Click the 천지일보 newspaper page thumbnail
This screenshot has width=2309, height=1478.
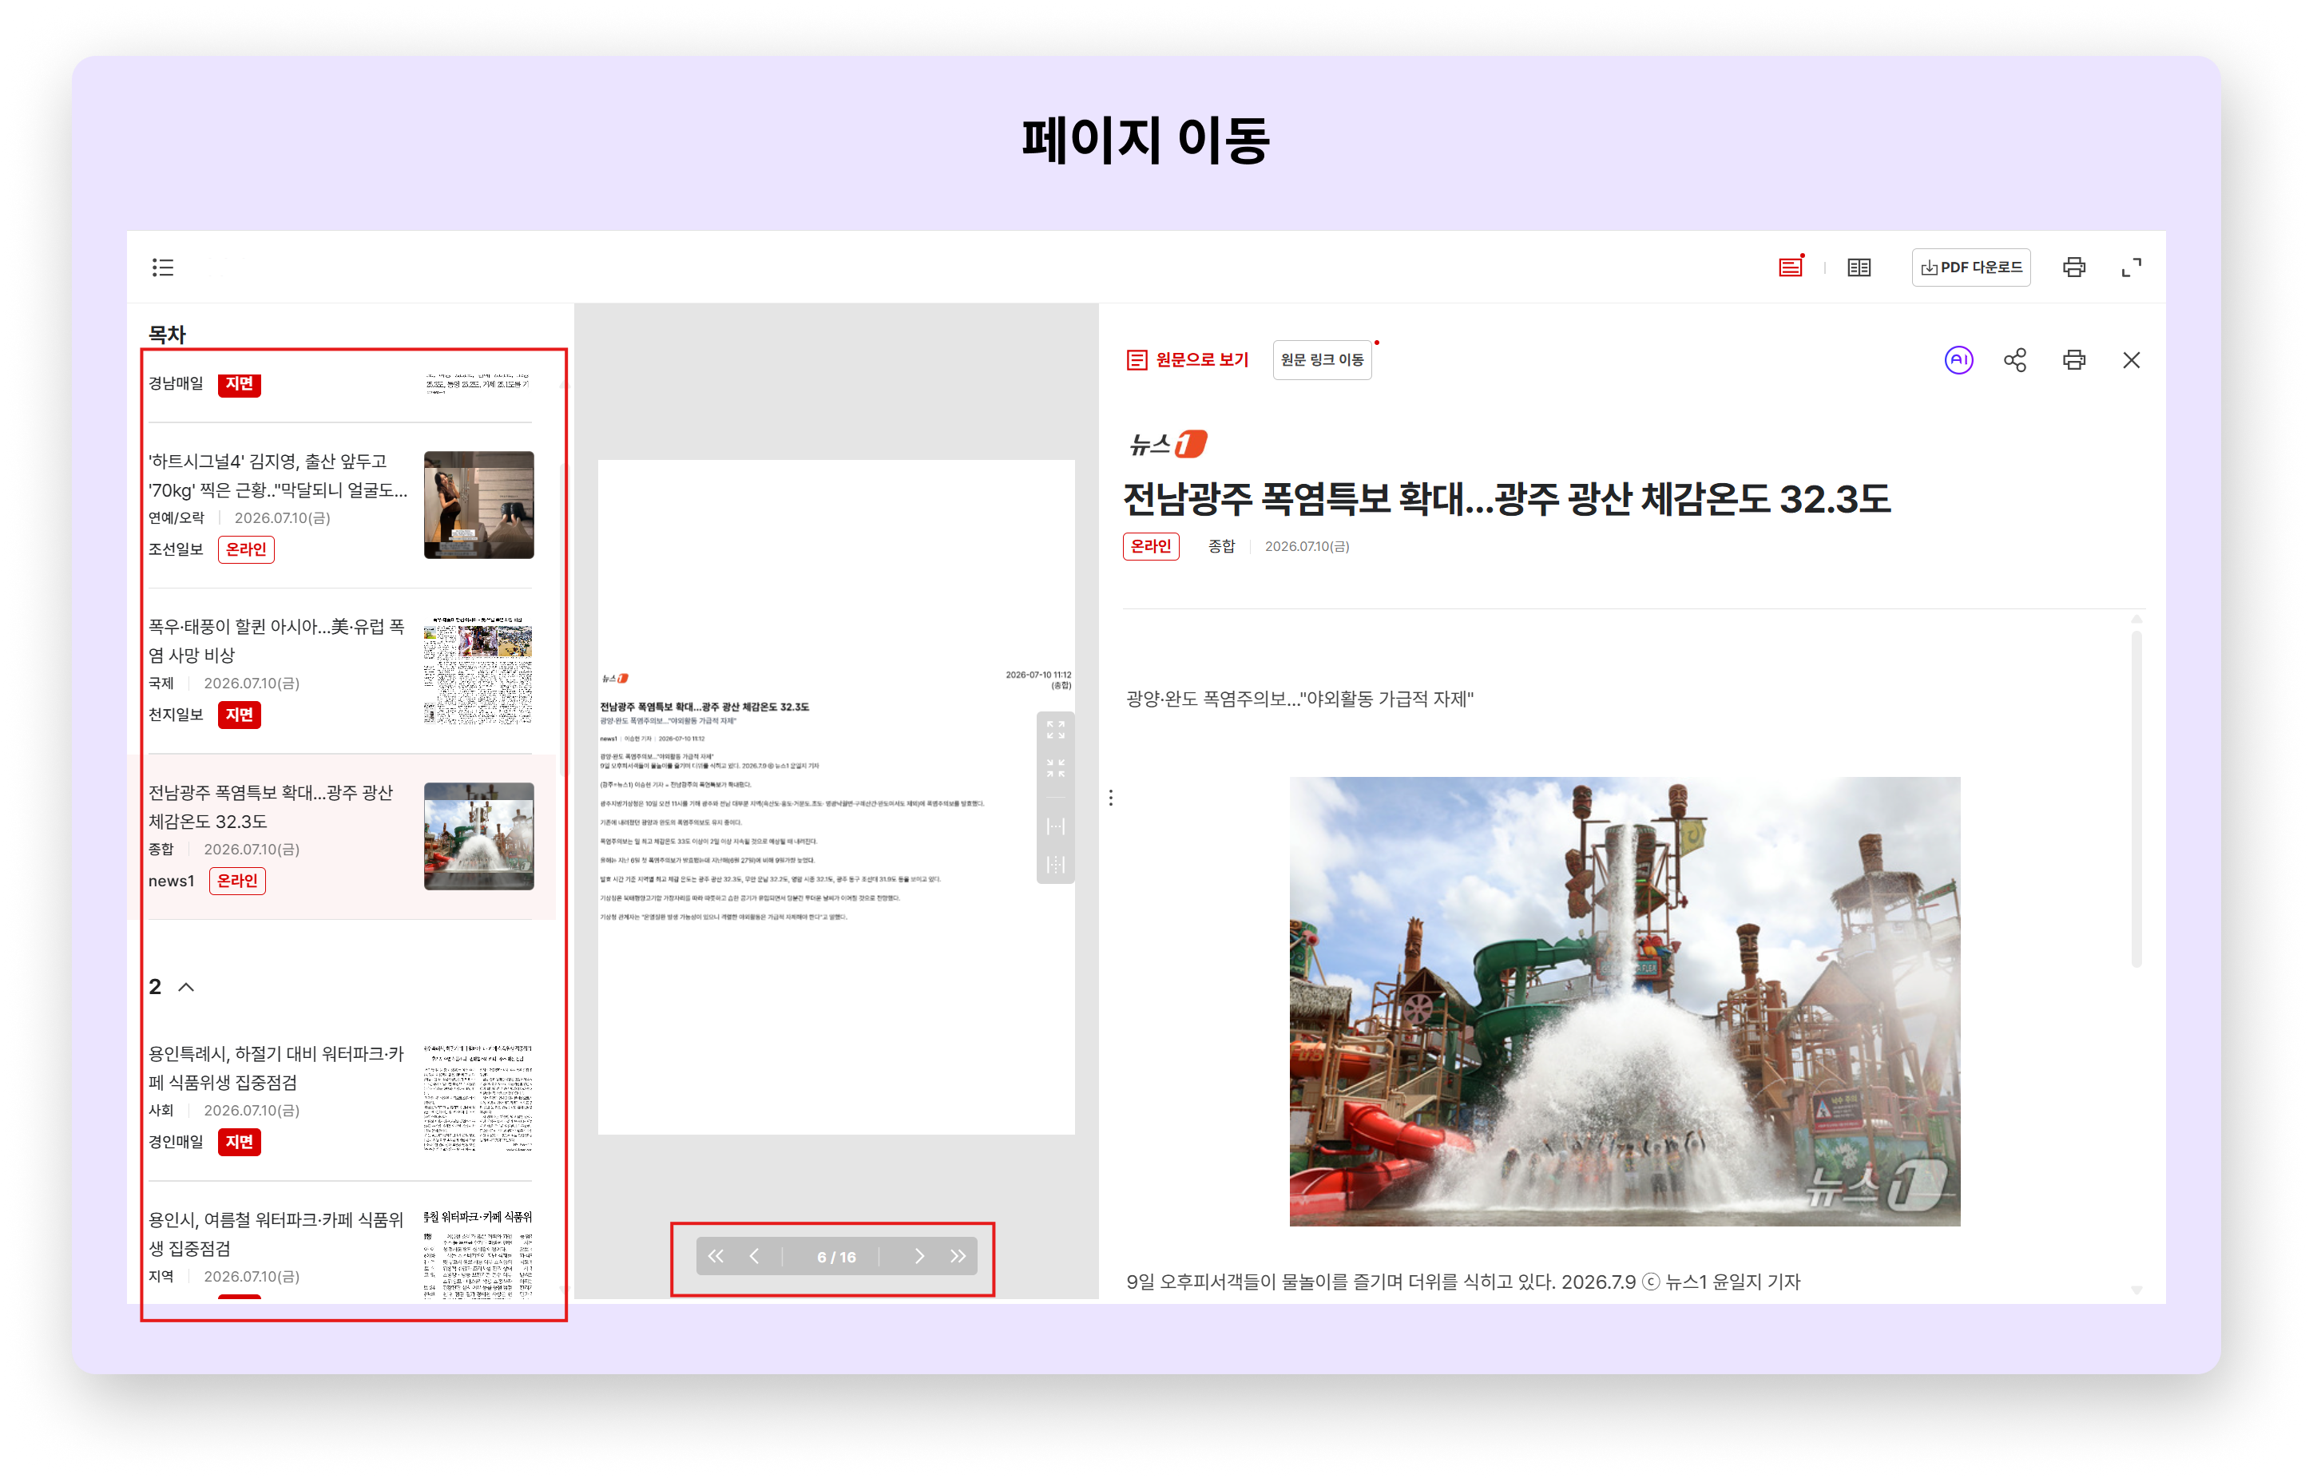point(479,671)
